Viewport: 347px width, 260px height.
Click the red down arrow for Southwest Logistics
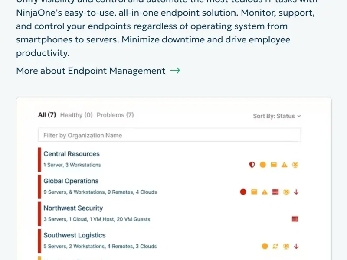(x=296, y=246)
